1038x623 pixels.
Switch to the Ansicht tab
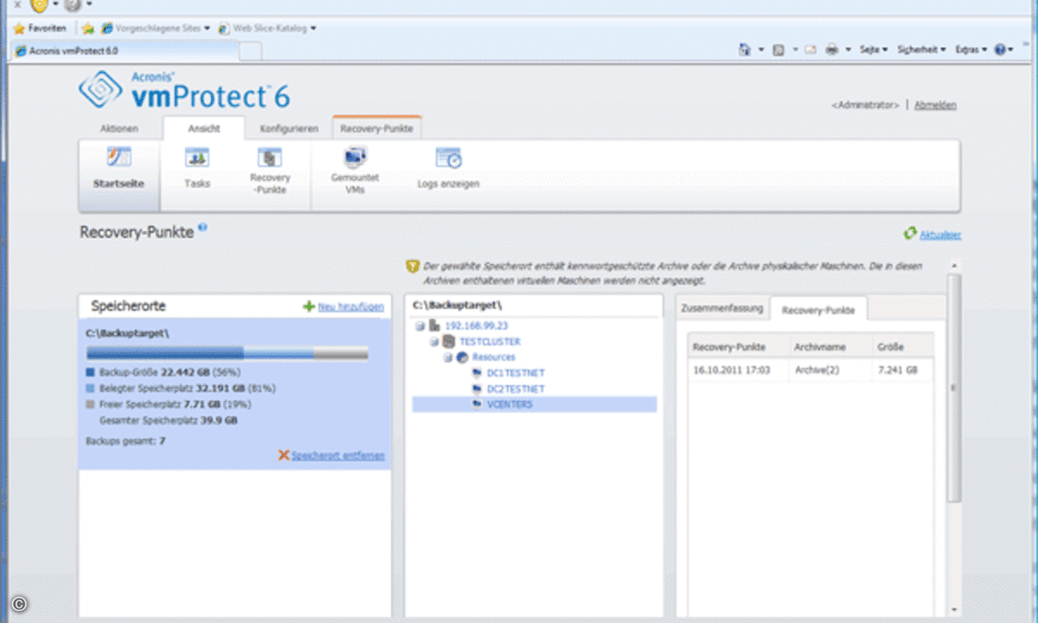point(204,128)
